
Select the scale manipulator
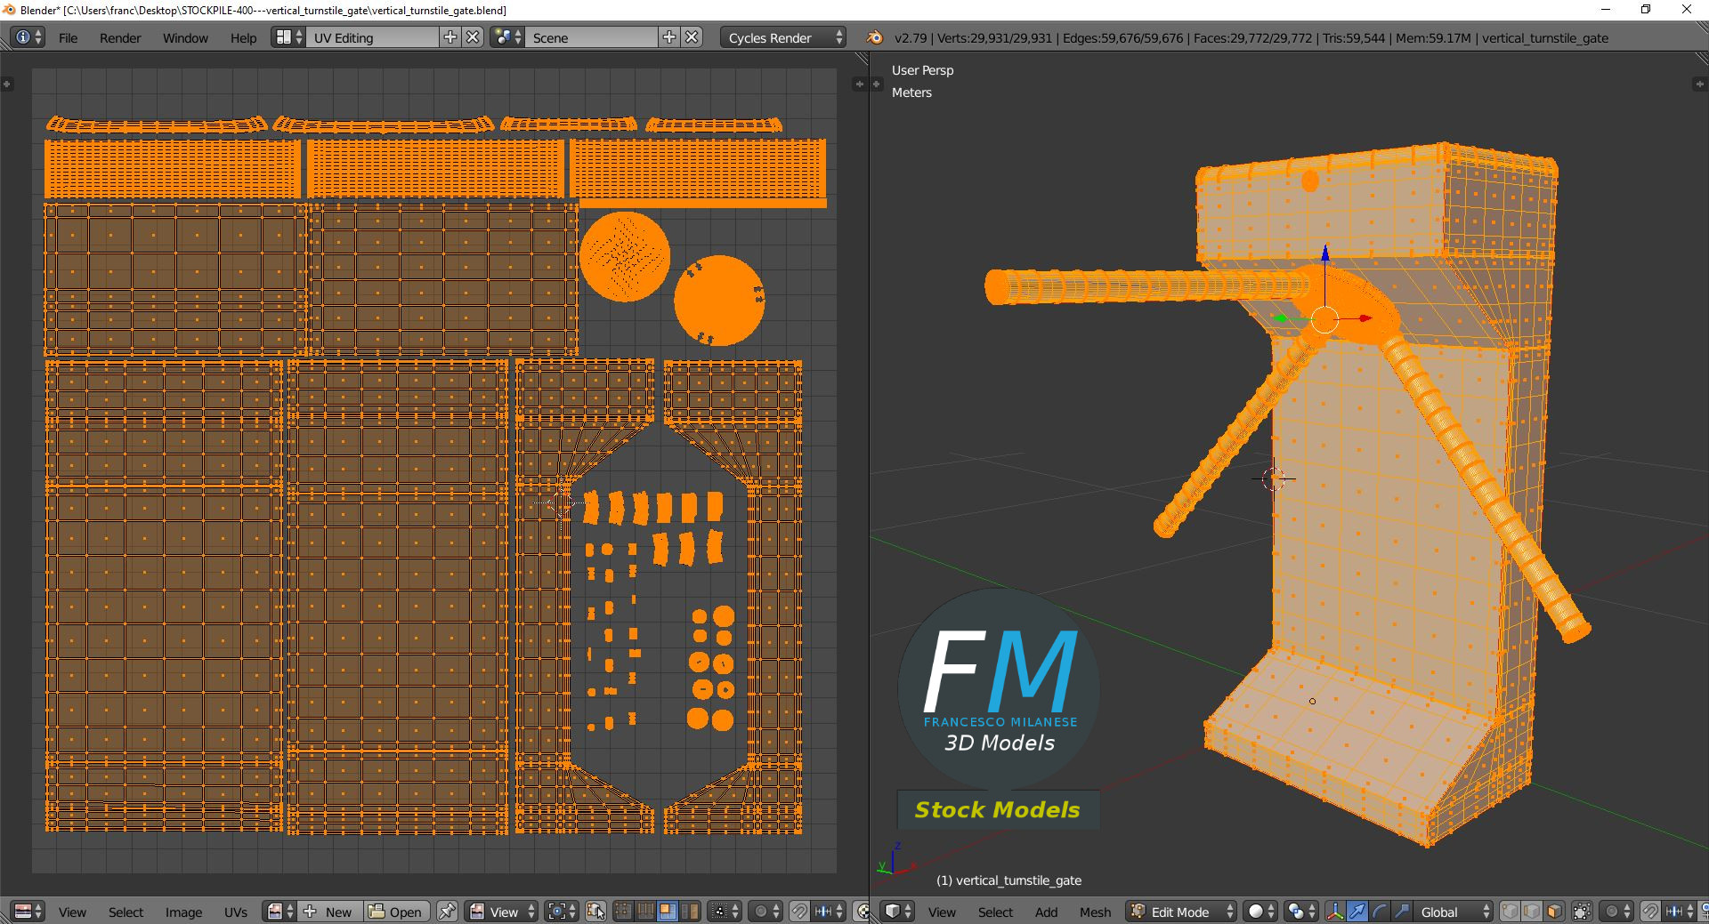[1401, 912]
